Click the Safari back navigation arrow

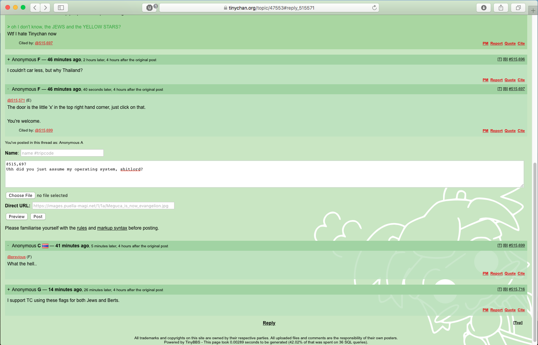35,8
